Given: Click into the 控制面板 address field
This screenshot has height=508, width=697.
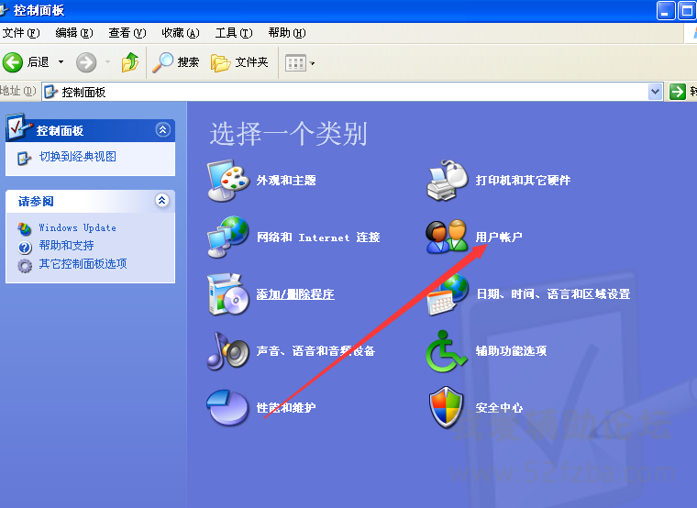Looking at the screenshot, I should point(352,92).
